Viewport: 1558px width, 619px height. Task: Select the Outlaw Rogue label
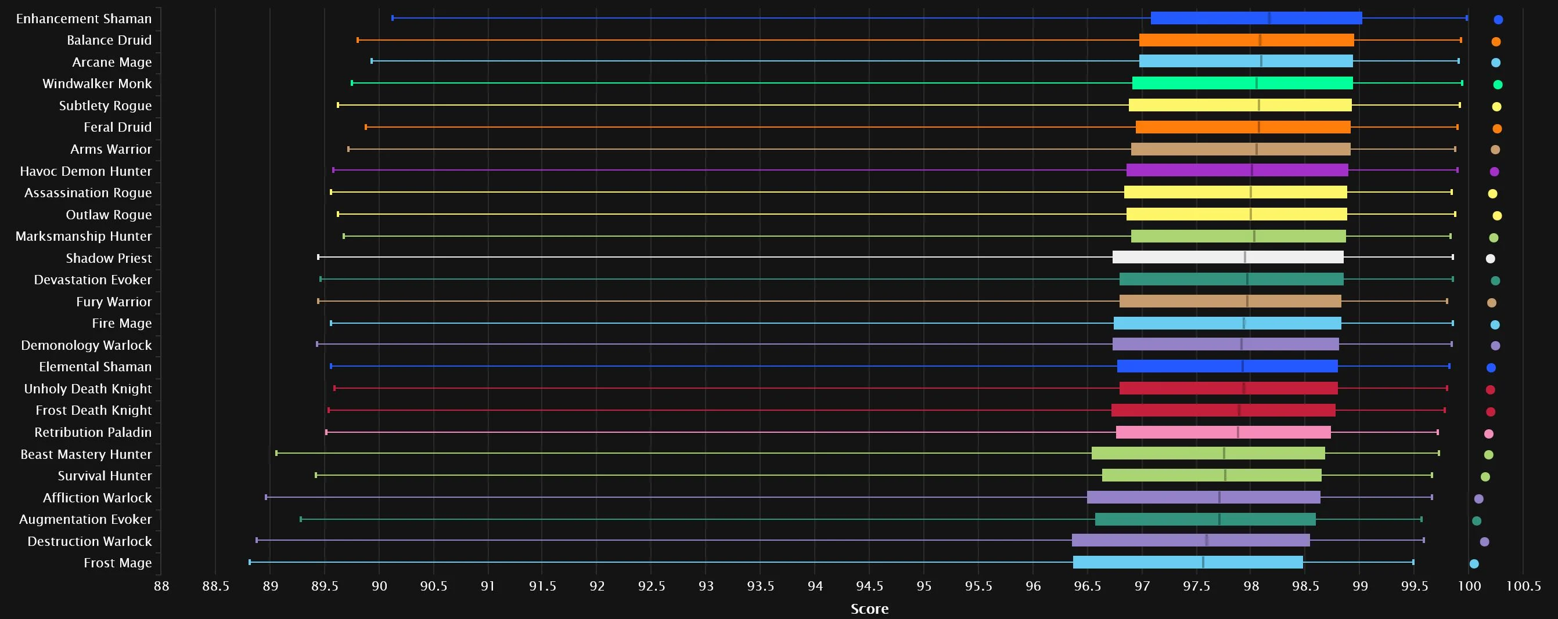109,215
